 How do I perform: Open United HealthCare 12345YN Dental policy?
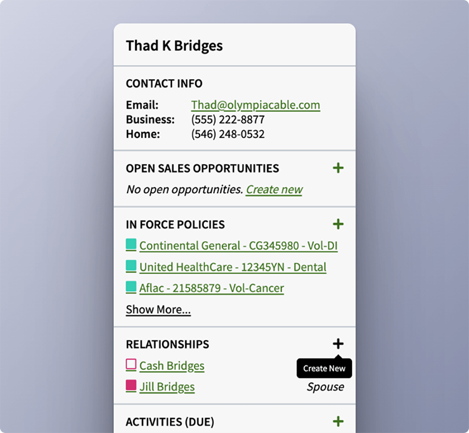[233, 267]
